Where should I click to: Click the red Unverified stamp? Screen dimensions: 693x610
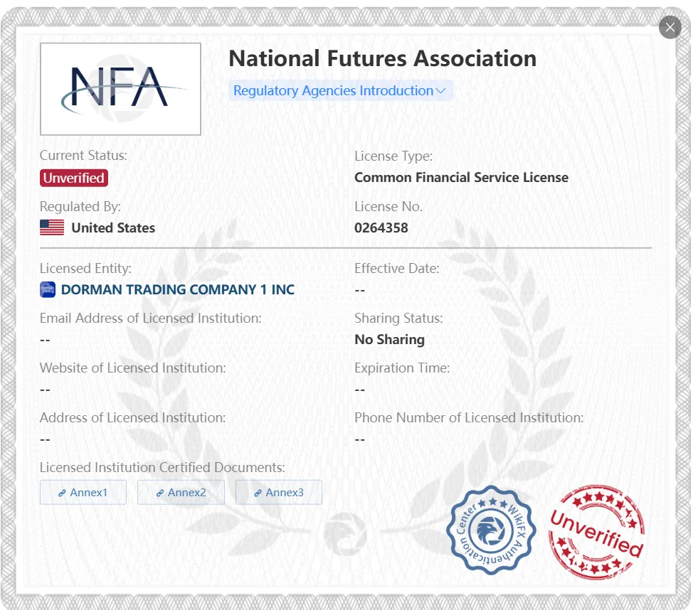597,533
